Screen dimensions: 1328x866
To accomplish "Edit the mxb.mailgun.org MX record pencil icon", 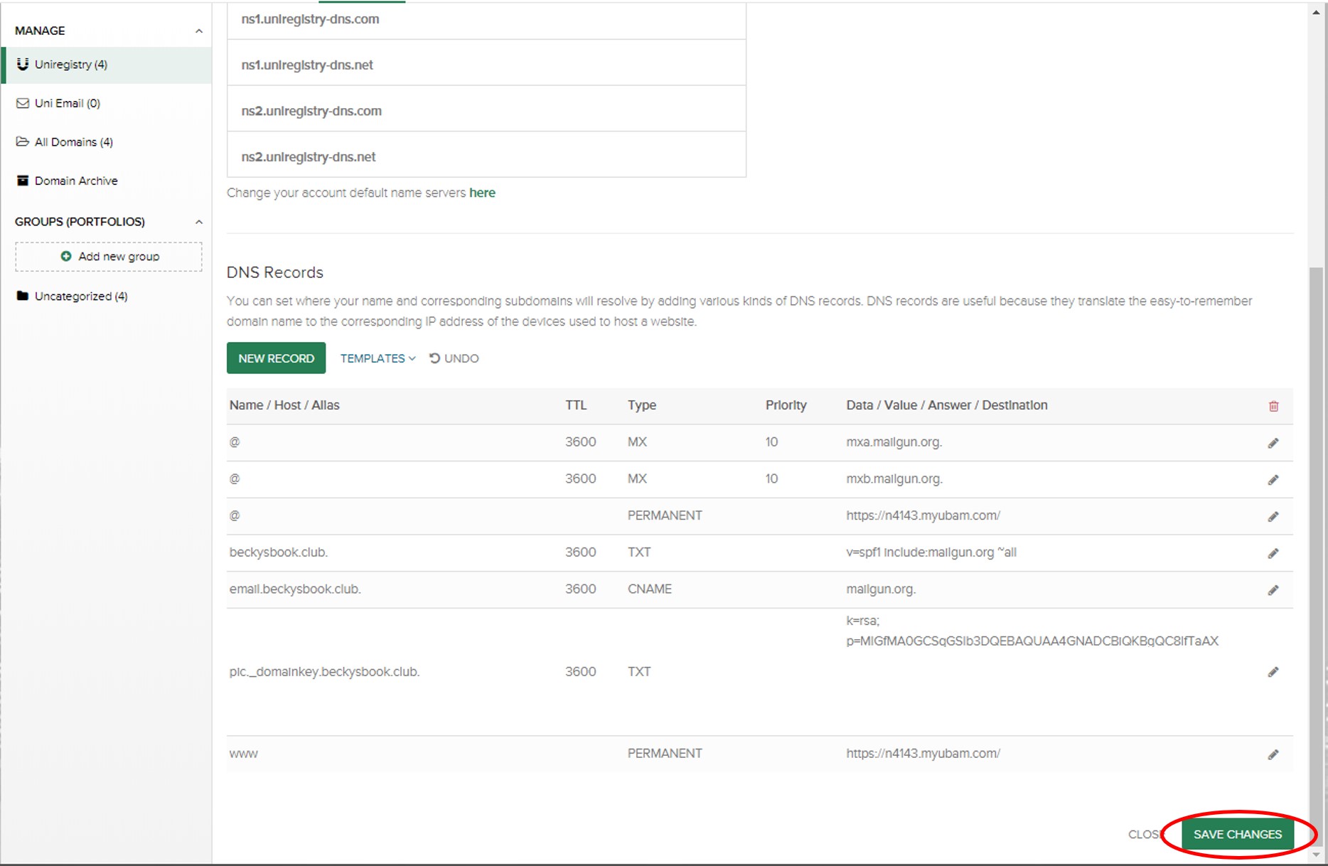I will 1273,480.
